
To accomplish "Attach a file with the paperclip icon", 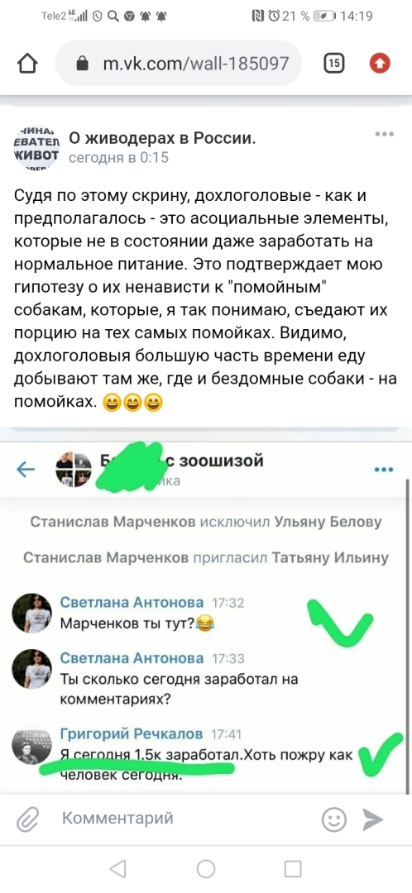I will (26, 819).
